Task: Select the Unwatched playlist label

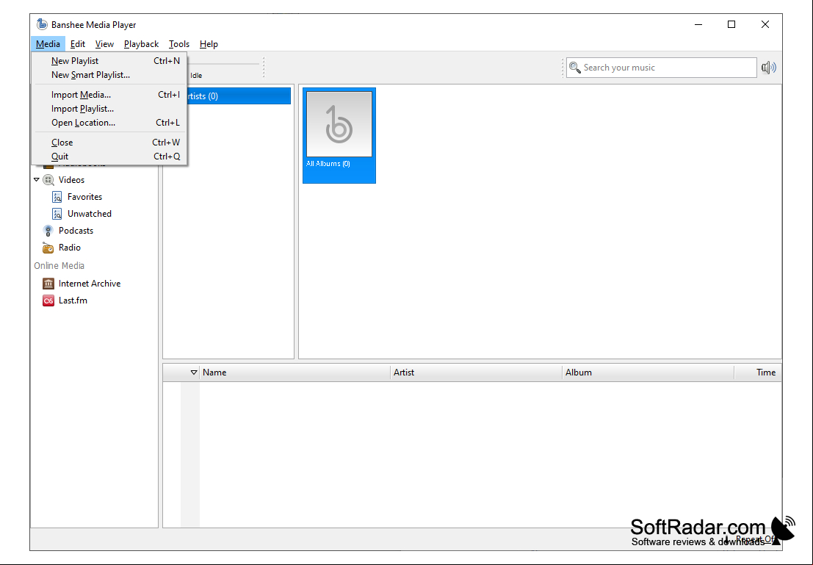Action: [89, 214]
